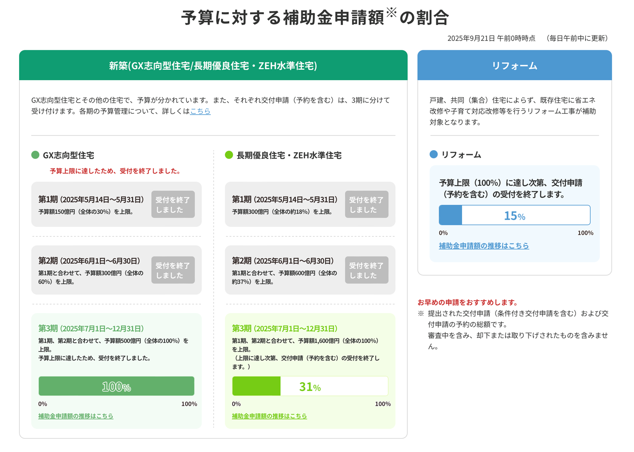Click 受付を終了しました button for GX志向型住宅 第1期
The width and height of the screenshot is (634, 452).
(173, 204)
